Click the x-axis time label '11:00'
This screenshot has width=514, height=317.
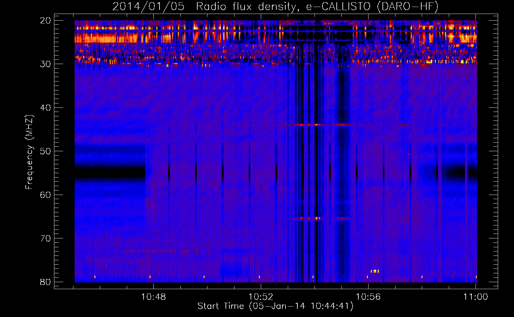coord(476,297)
